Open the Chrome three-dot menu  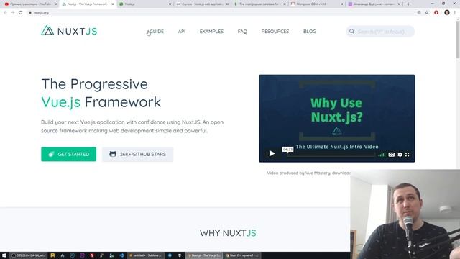point(455,13)
